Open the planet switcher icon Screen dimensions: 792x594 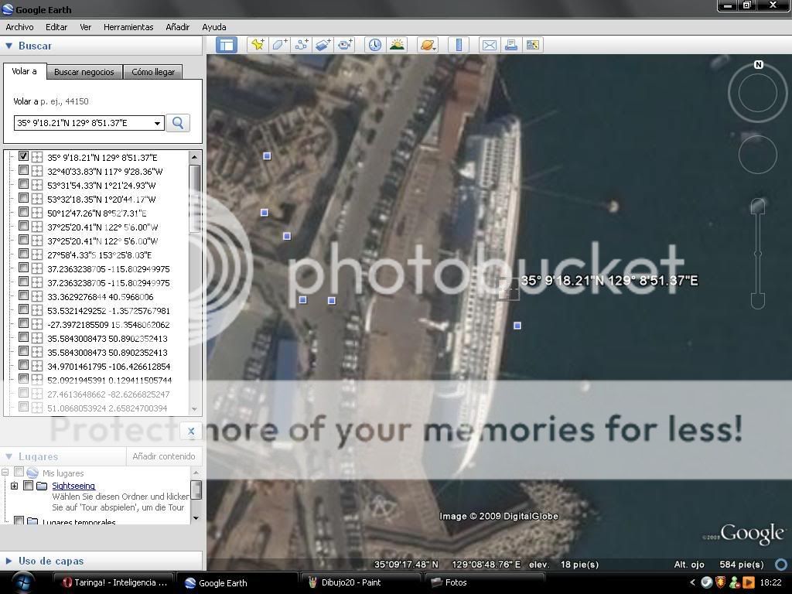pos(427,45)
